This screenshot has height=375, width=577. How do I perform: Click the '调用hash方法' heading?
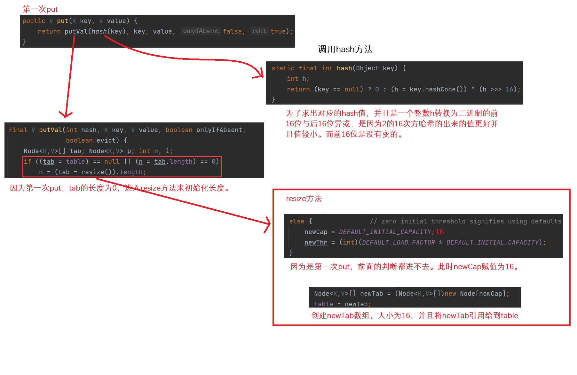pos(345,49)
